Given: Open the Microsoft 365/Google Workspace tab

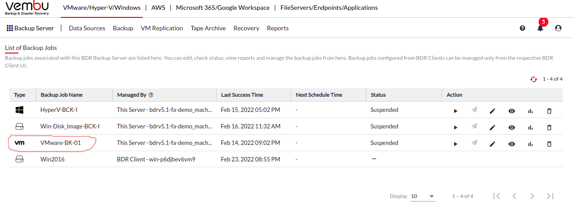Looking at the screenshot, I should (223, 8).
